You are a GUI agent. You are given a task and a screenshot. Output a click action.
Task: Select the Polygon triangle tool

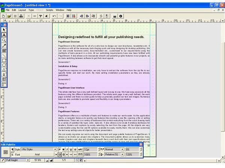4,70
